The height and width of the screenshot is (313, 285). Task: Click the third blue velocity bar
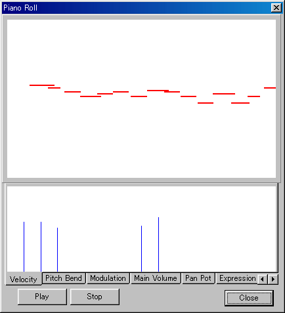57,249
